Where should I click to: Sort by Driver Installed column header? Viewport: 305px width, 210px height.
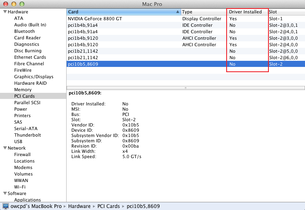[x=245, y=12]
